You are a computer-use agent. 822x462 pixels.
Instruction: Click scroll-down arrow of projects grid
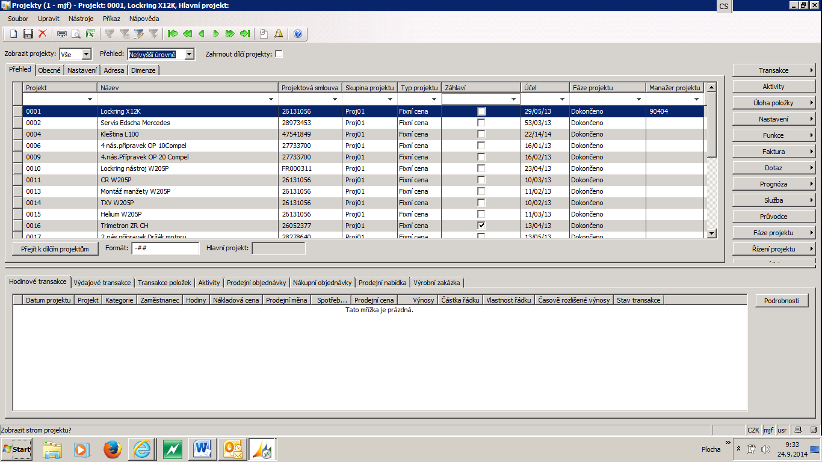tap(711, 233)
